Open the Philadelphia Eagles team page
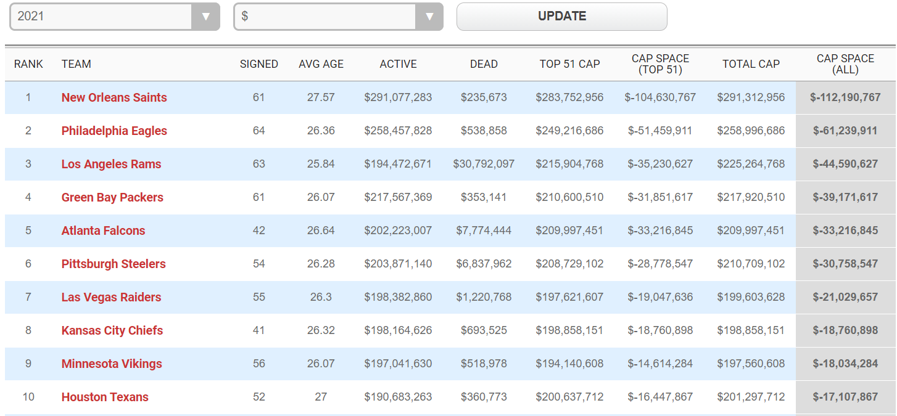Image resolution: width=897 pixels, height=416 pixels. click(114, 131)
